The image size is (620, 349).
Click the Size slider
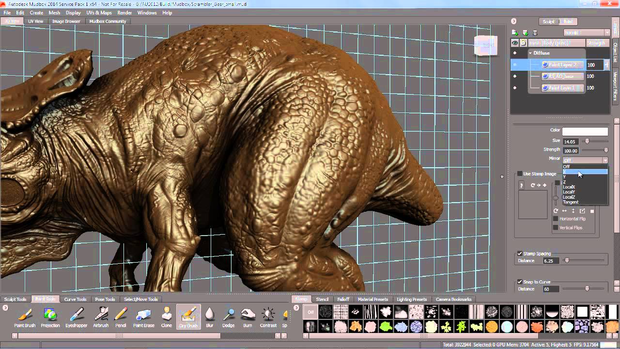594,141
